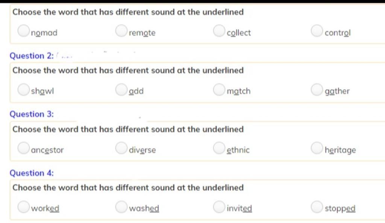Image resolution: width=385 pixels, height=223 pixels.
Task: Pick the "collect" radio button
Action: click(x=219, y=31)
